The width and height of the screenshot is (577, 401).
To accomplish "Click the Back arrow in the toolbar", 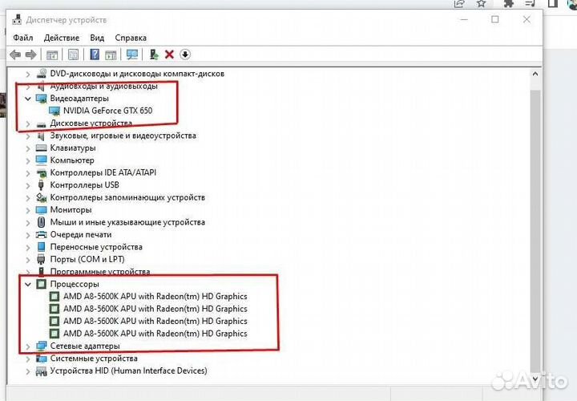I will coord(15,55).
